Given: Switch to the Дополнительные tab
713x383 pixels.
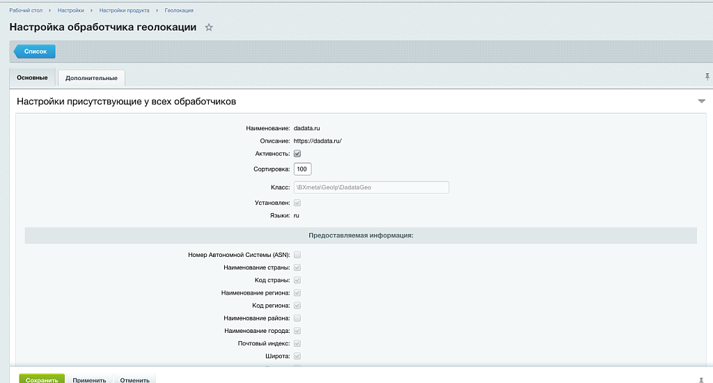Looking at the screenshot, I should (91, 77).
